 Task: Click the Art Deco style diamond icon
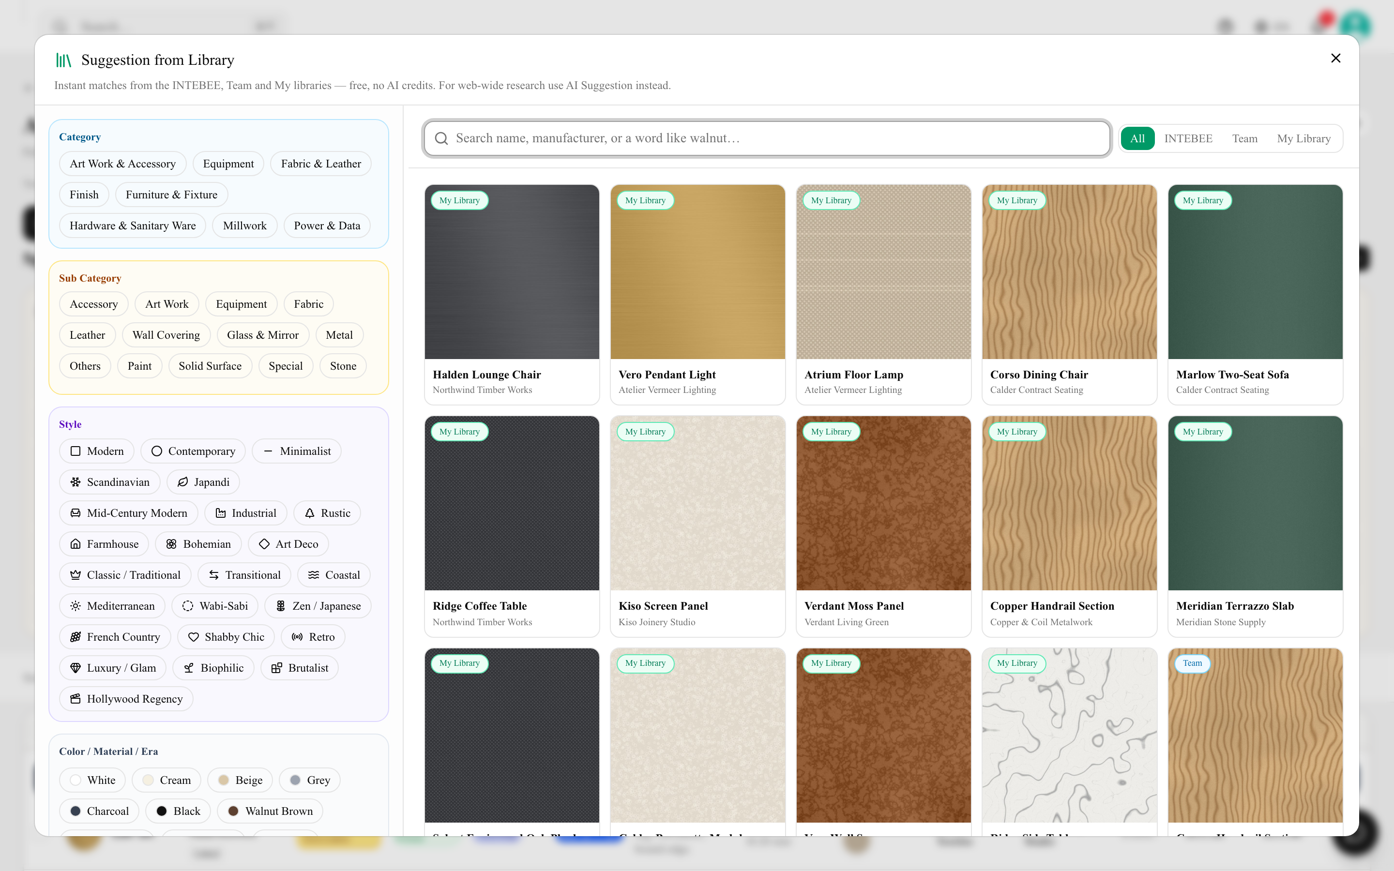[264, 544]
